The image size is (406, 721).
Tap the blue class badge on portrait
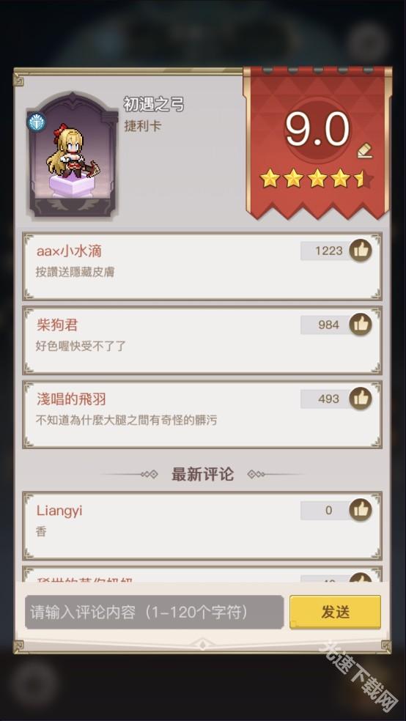37,123
